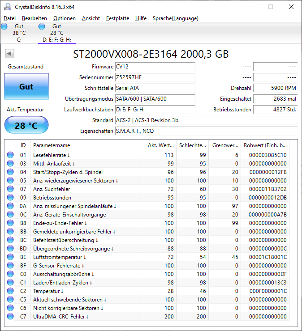Click status orb beside Aktuell schwebende Sektoren
This screenshot has width=302, height=331.
10,299
